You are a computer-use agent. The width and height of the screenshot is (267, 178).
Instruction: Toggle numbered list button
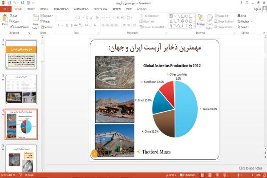111,17
